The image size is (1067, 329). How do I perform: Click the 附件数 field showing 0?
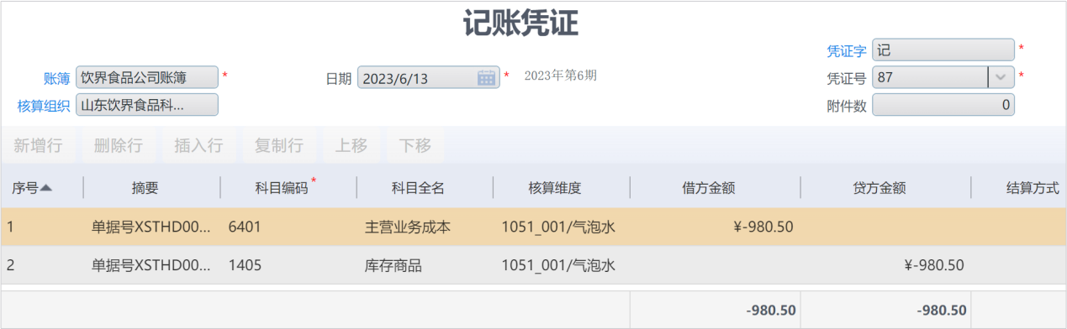click(x=943, y=105)
